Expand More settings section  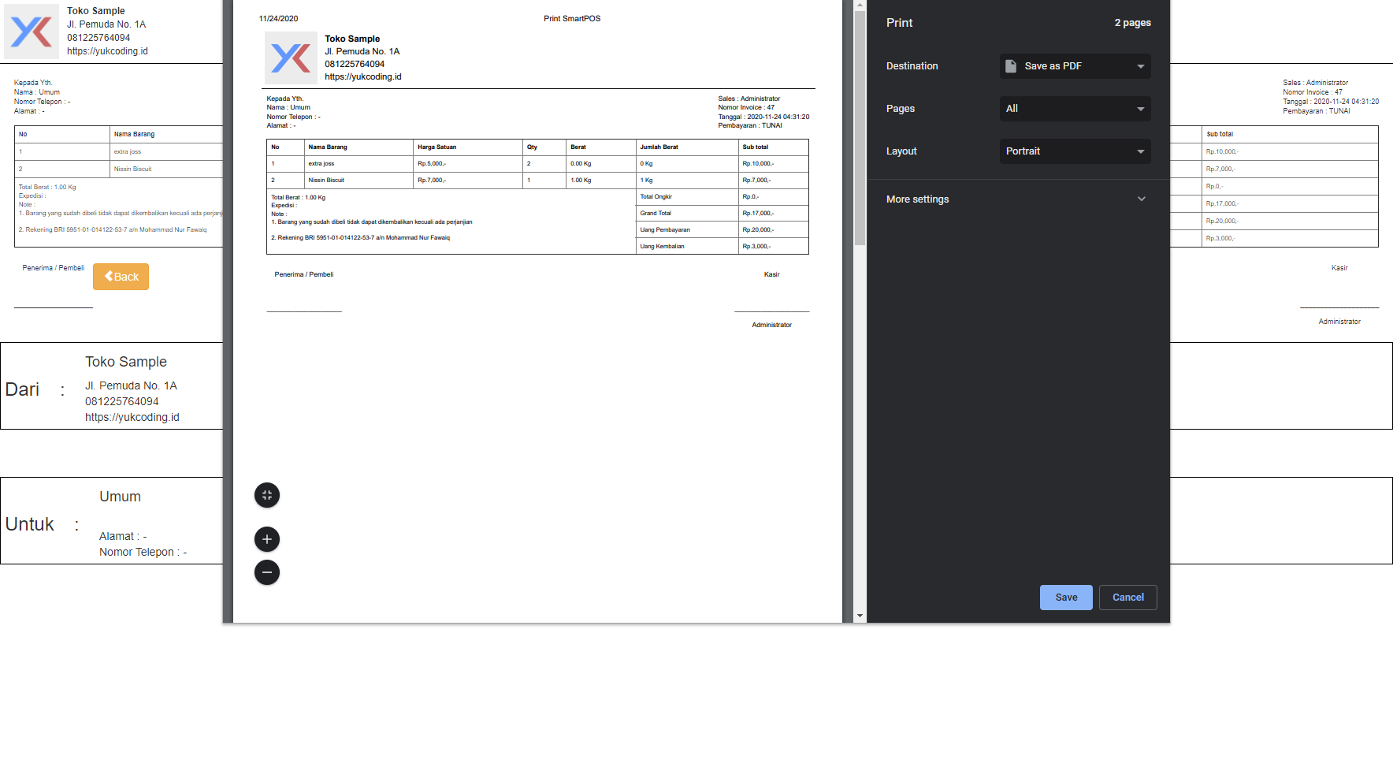(x=1016, y=199)
